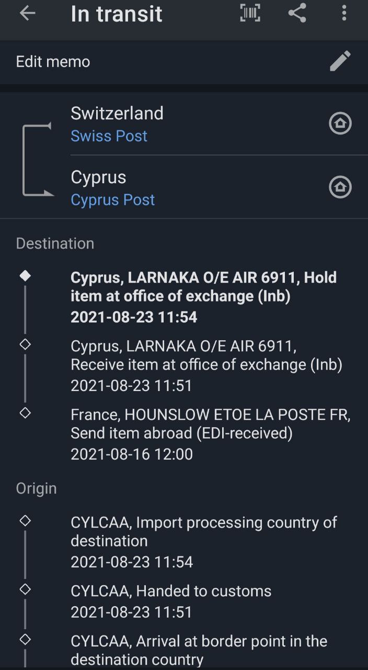Select the Receive item at office event

[x=206, y=365]
